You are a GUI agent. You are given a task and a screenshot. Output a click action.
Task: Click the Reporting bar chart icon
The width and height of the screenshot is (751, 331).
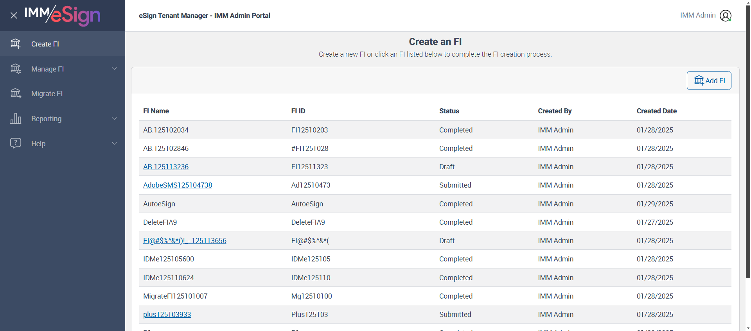[x=16, y=118]
